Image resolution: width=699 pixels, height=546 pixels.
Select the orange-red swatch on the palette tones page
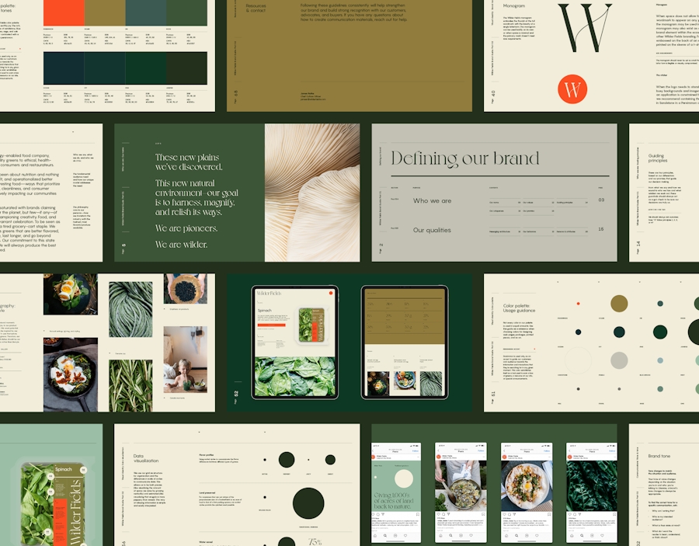(x=64, y=12)
